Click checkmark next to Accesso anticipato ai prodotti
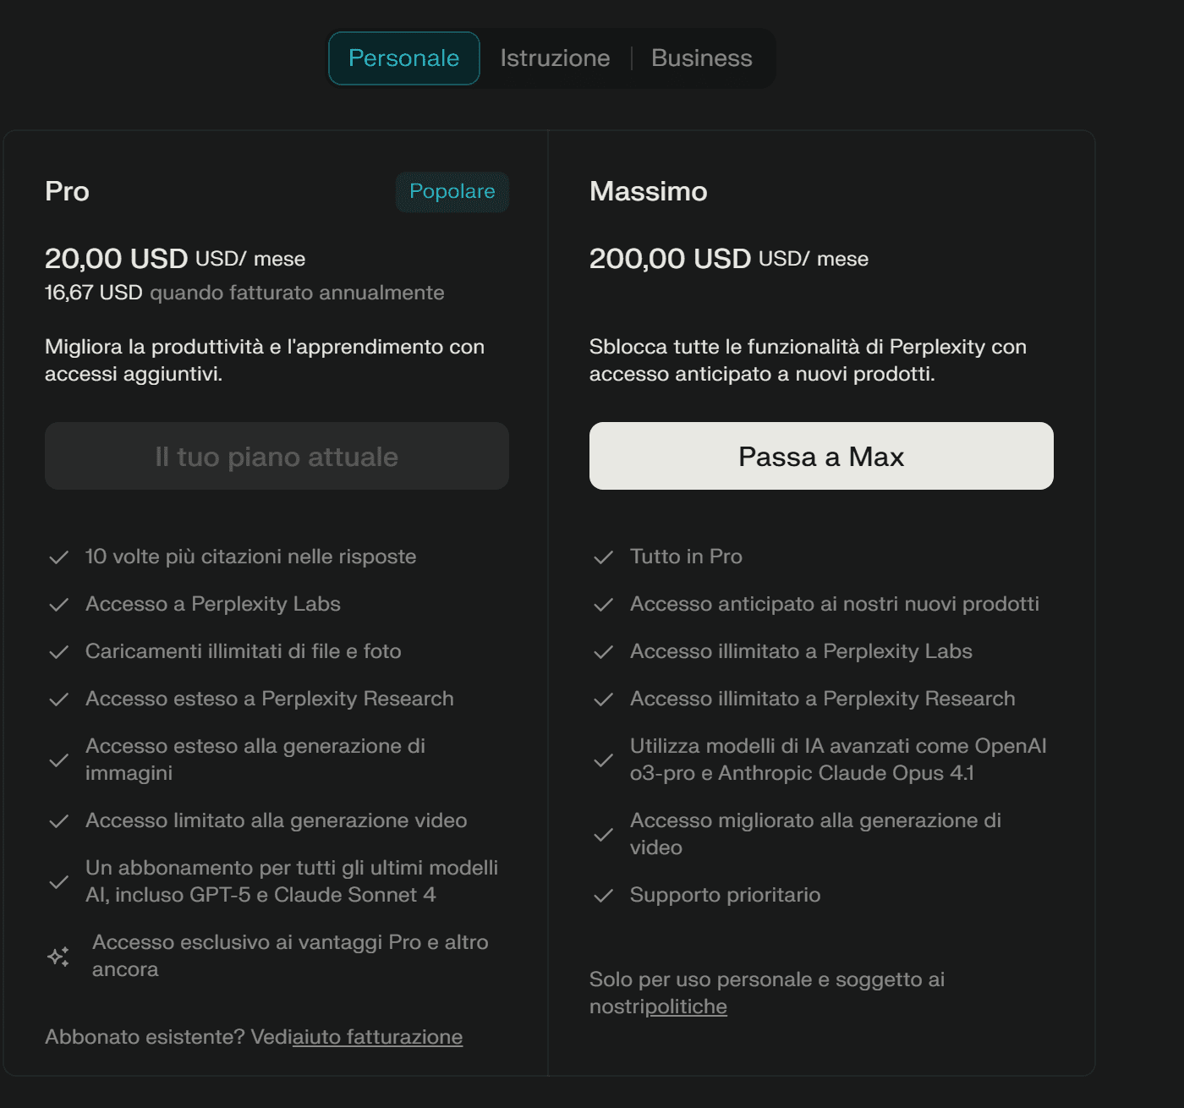This screenshot has height=1108, width=1184. tap(603, 605)
